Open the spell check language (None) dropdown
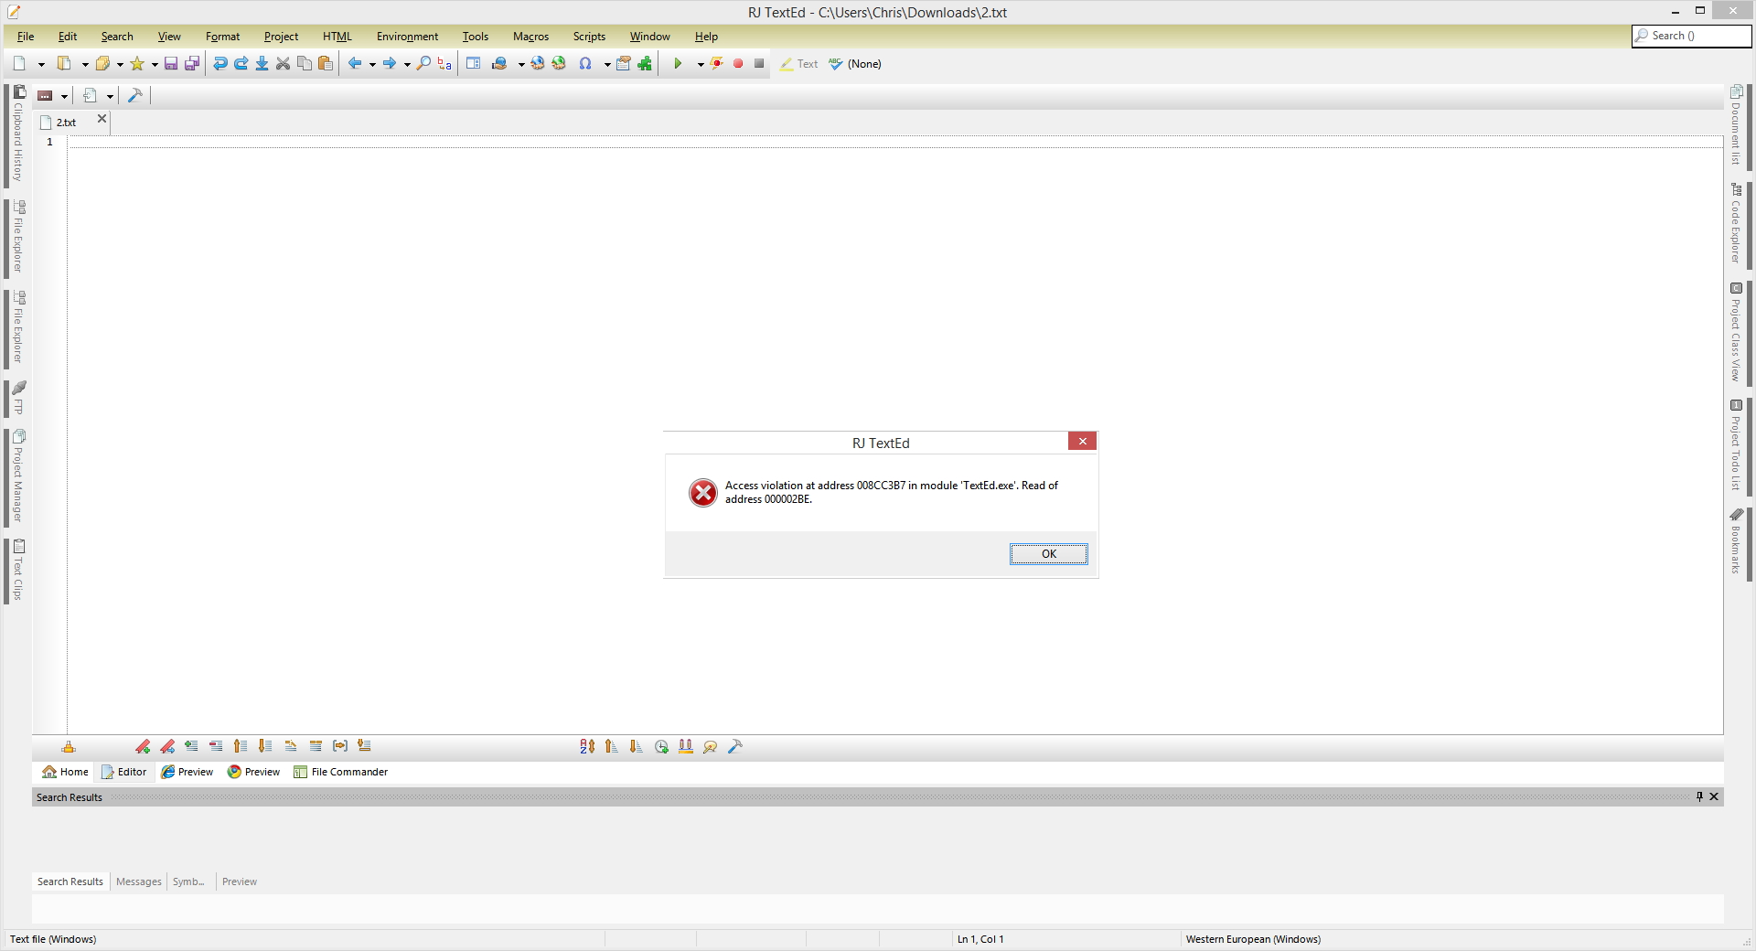 pos(863,64)
